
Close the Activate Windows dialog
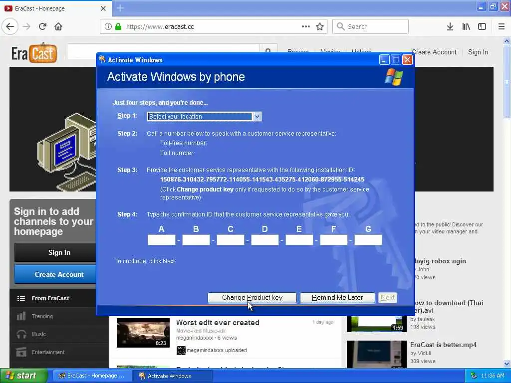point(407,60)
